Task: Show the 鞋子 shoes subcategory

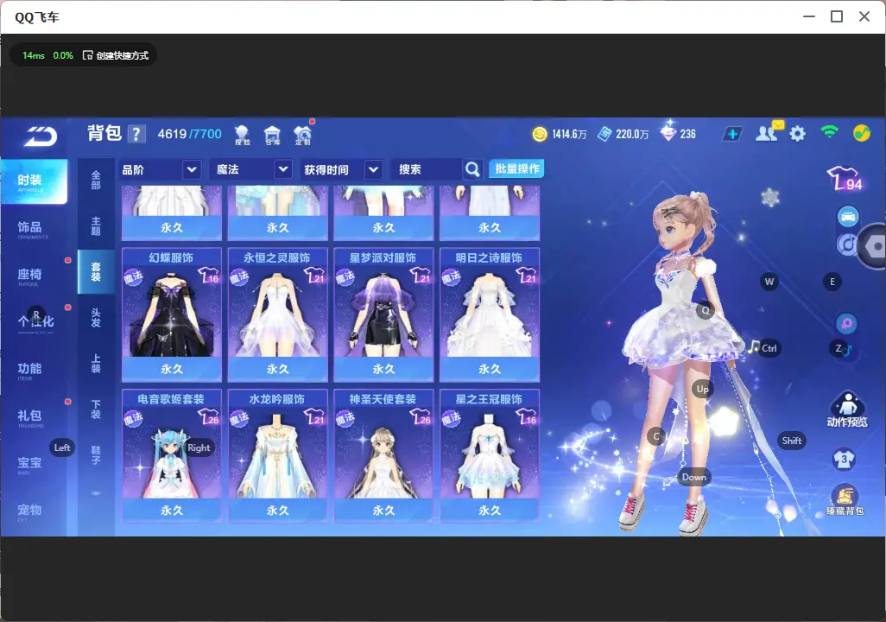Action: 96,455
